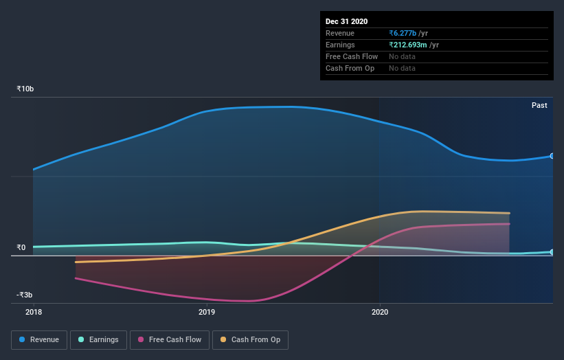Toggle the Revenue legend button
The width and height of the screenshot is (564, 360).
click(39, 340)
